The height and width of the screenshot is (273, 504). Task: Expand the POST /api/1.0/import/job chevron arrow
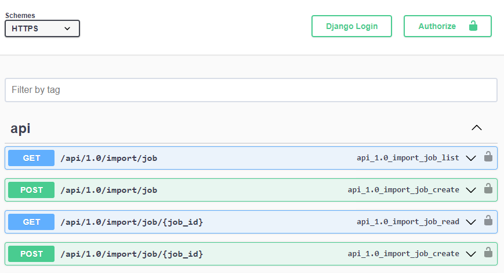pyautogui.click(x=471, y=190)
